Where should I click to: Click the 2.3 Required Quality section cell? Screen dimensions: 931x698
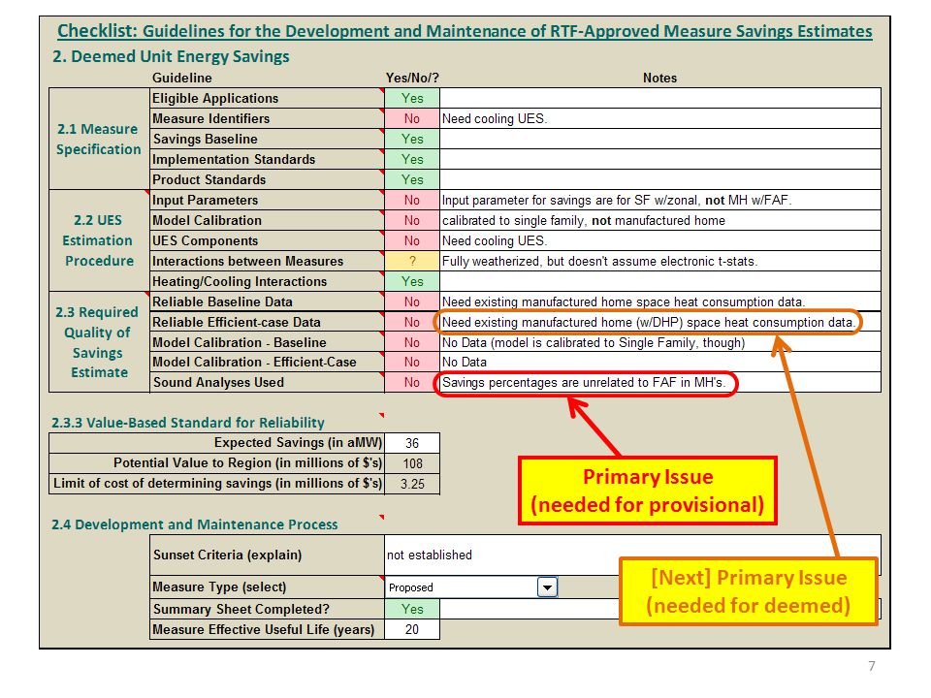pyautogui.click(x=99, y=342)
